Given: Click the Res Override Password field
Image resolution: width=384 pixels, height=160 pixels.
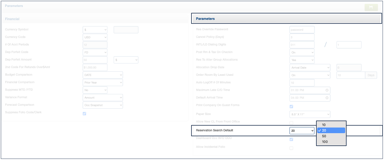Looking at the screenshot, I should click(302, 30).
